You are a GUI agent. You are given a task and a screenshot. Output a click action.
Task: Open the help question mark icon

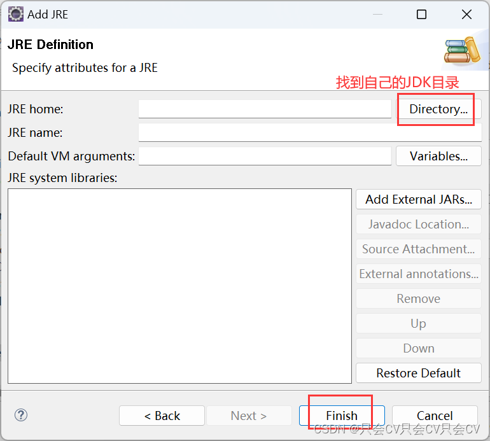pos(21,415)
